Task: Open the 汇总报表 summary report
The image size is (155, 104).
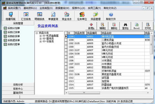Action: [26, 16]
